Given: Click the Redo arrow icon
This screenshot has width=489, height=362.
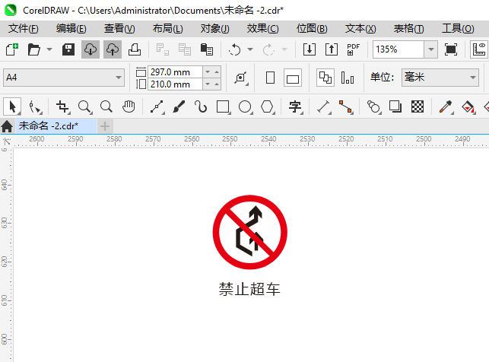Looking at the screenshot, I should [268, 49].
